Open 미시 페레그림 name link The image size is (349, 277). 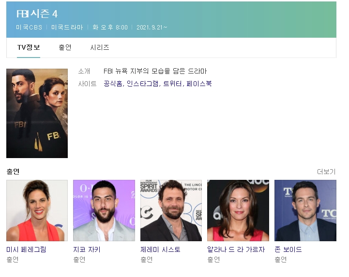coord(26,249)
